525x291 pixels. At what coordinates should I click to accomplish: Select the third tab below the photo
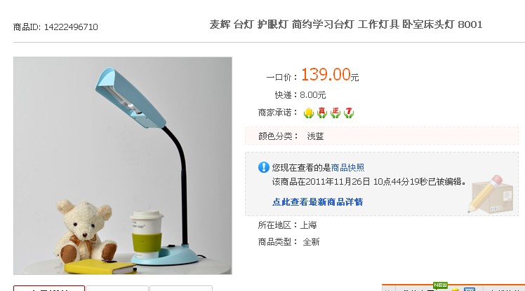point(181,288)
